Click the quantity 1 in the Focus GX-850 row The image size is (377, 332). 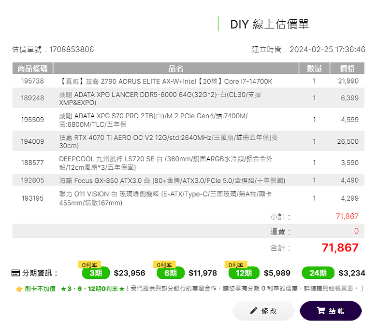coord(314,180)
